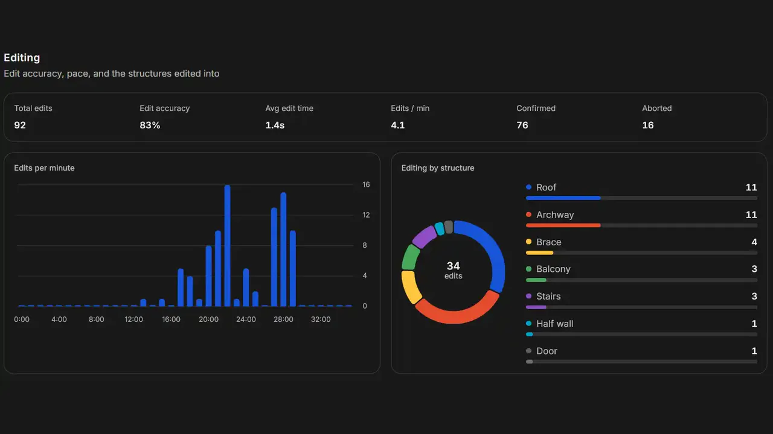
Task: Click the yellow Brace legend dot
Action: 529,242
